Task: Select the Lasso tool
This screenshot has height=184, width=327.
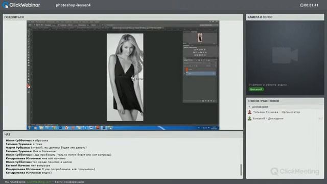Action: coord(29,36)
